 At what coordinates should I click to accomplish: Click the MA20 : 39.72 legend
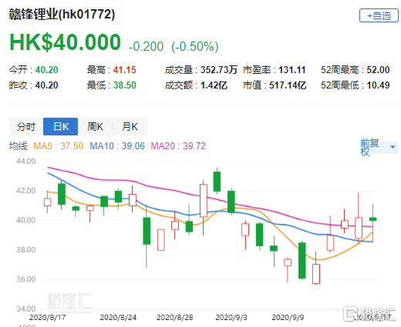(178, 146)
